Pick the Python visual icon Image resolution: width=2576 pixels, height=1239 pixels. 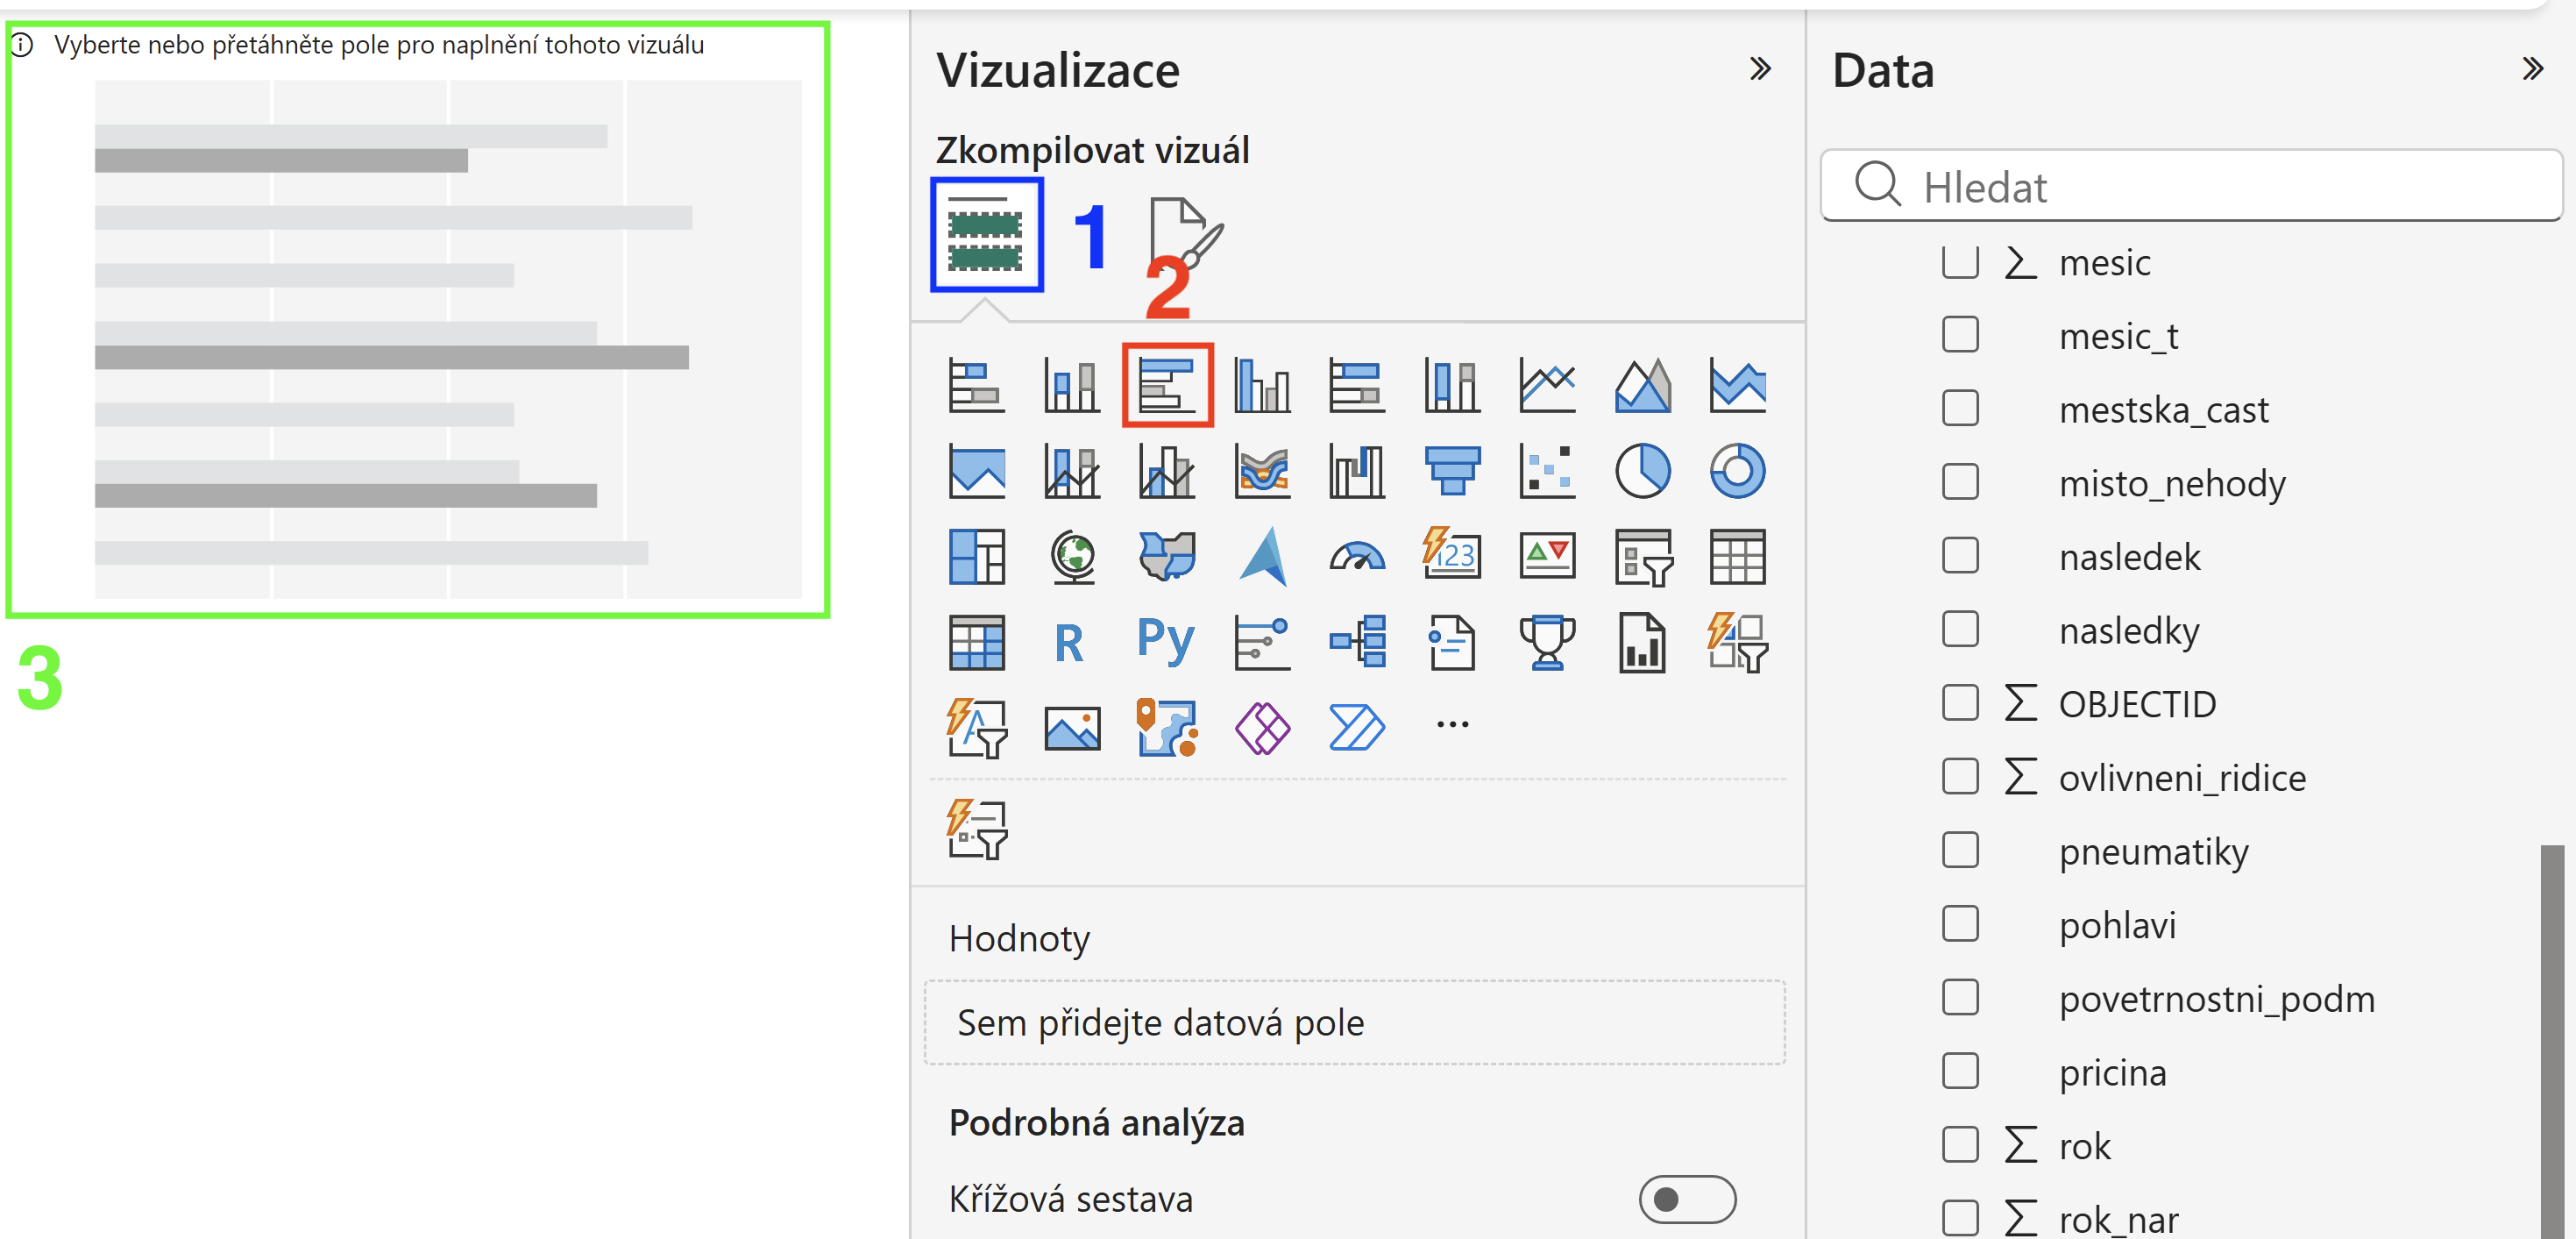click(1166, 642)
